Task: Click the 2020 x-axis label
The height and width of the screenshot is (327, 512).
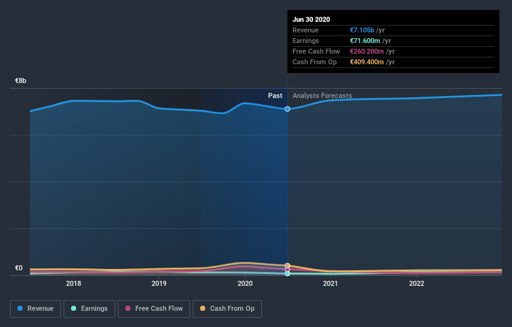Action: click(245, 283)
